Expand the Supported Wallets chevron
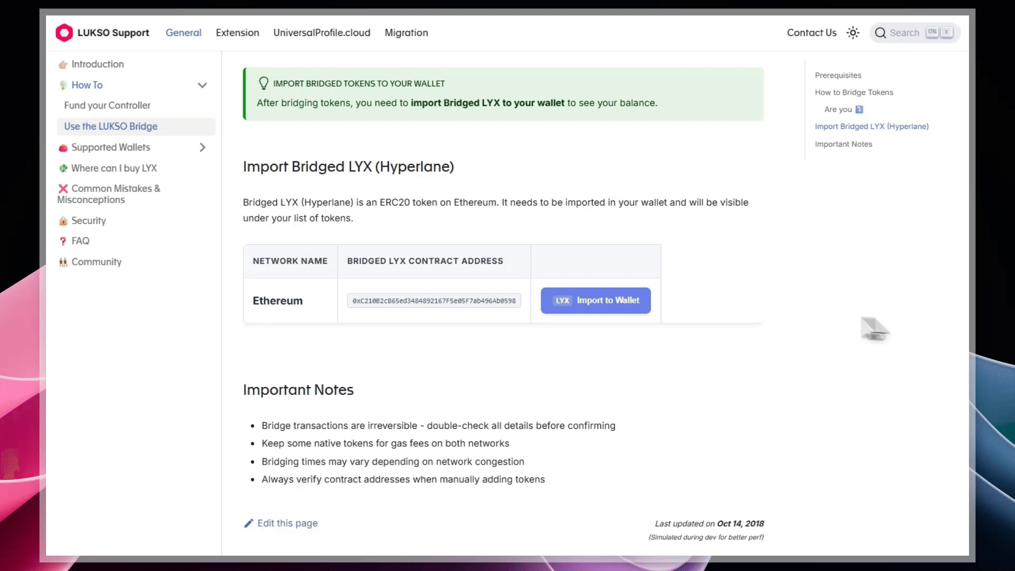 [x=202, y=148]
